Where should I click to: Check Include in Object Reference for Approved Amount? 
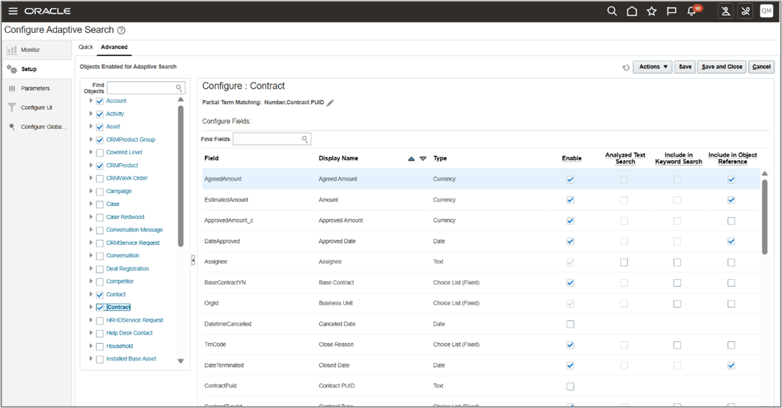tap(730, 220)
